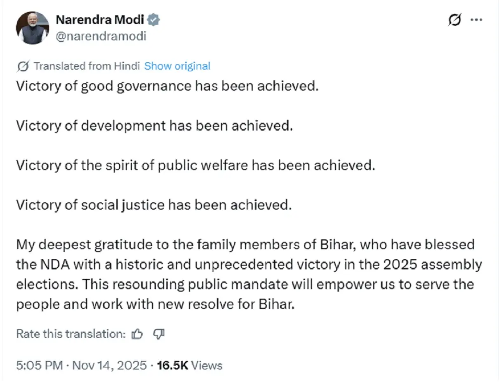Visit the @narendramodi handle

click(x=101, y=36)
